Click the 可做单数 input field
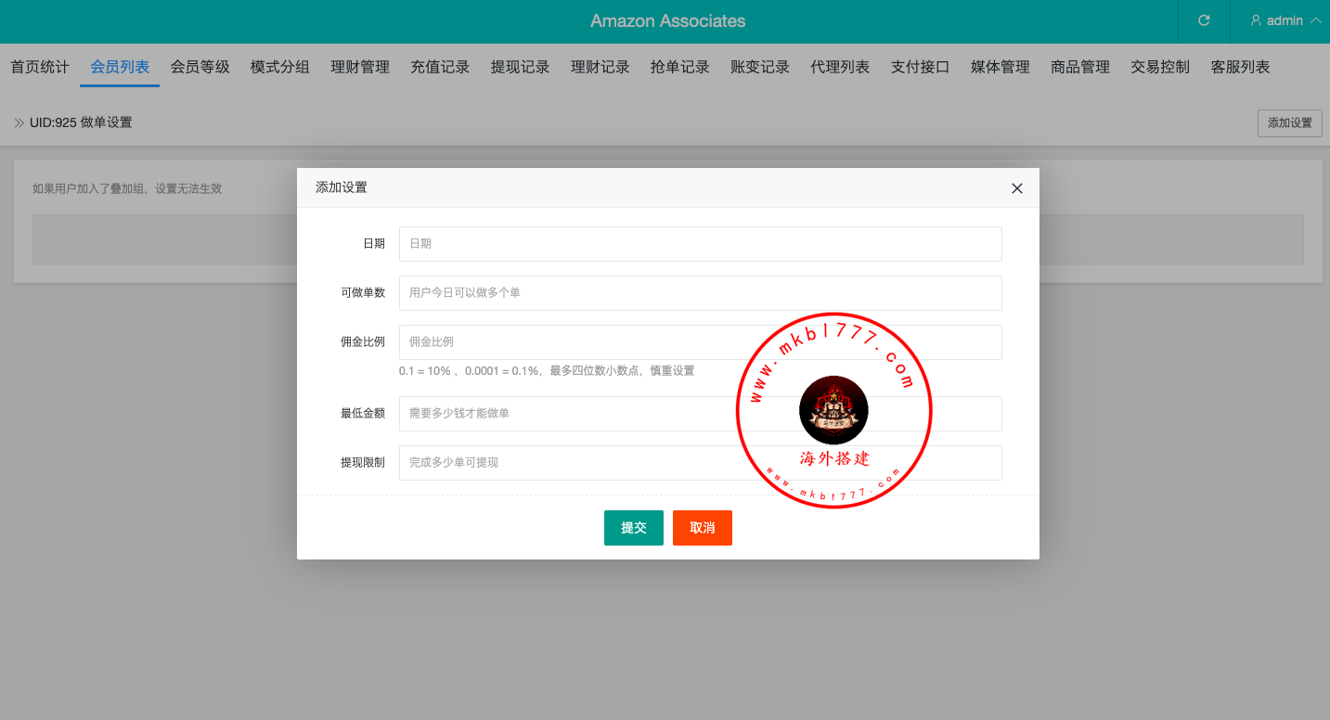1330x720 pixels. pos(701,293)
